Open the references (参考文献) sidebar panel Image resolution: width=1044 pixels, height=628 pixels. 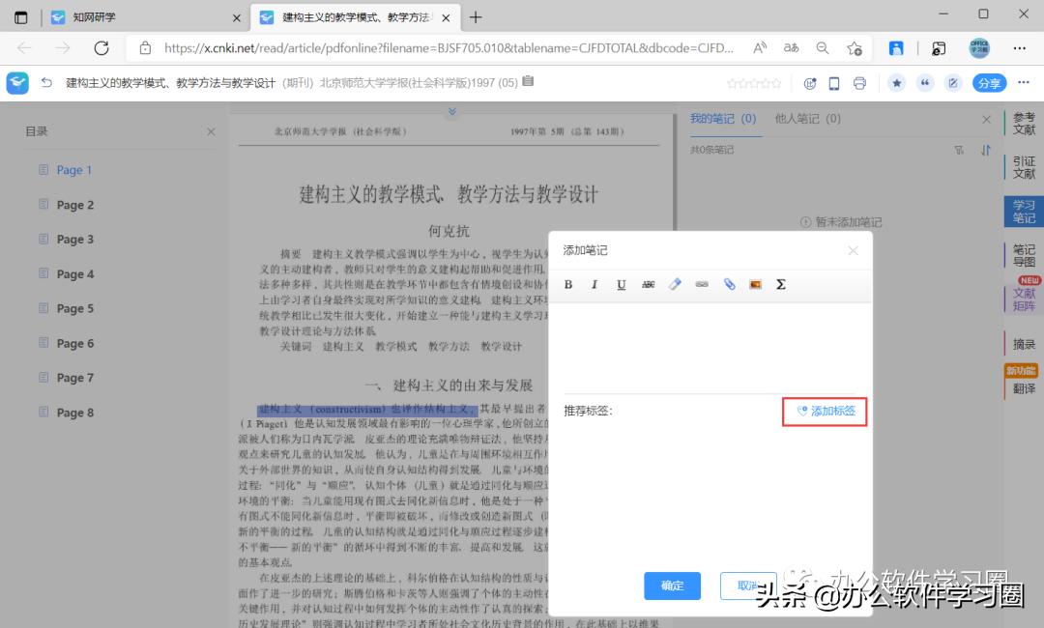click(x=1024, y=124)
